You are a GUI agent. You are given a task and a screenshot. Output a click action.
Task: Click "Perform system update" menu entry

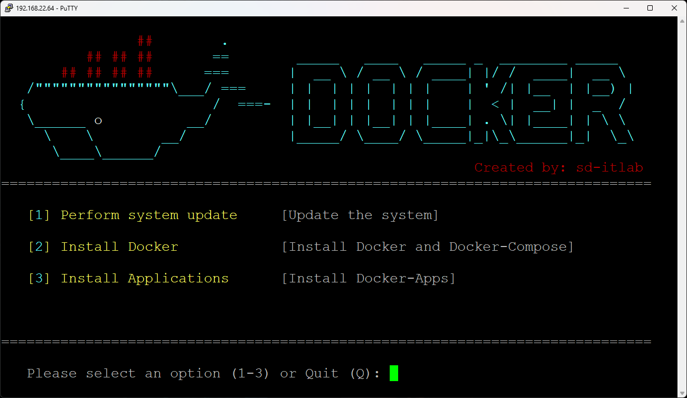[149, 215]
